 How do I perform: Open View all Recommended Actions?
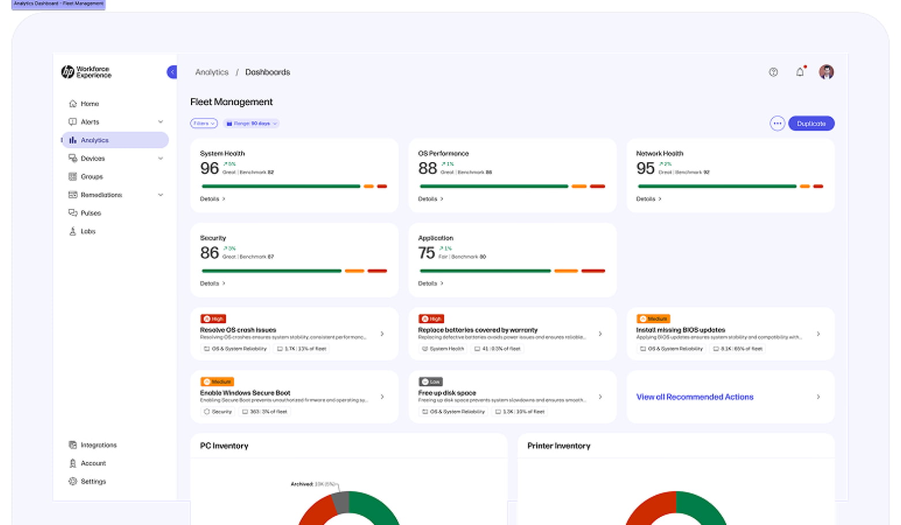tap(694, 396)
